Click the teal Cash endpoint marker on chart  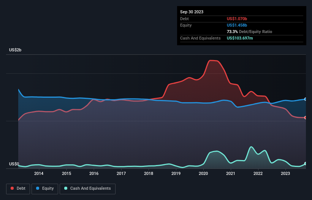[306, 163]
